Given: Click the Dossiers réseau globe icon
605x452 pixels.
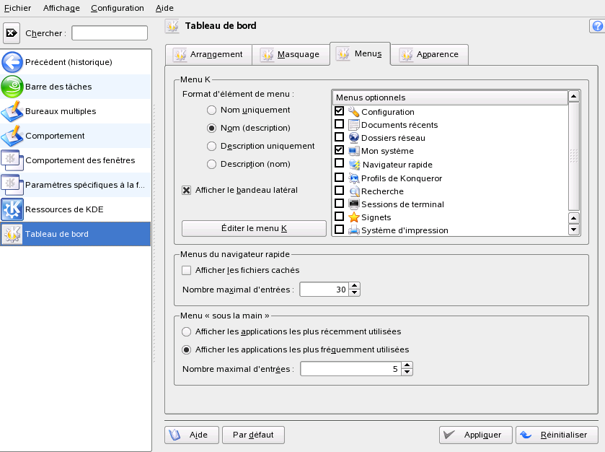Looking at the screenshot, I should tap(353, 138).
